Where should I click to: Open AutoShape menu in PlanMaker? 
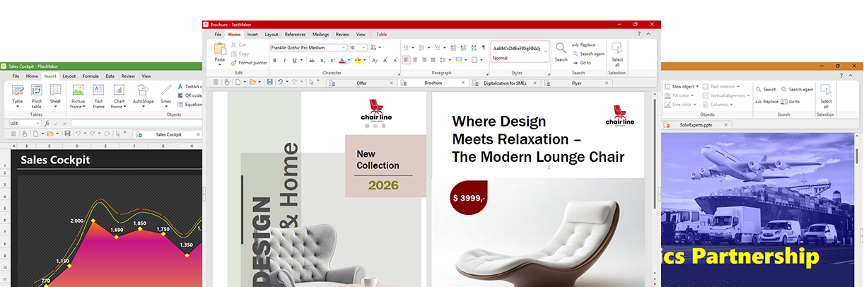pyautogui.click(x=143, y=95)
